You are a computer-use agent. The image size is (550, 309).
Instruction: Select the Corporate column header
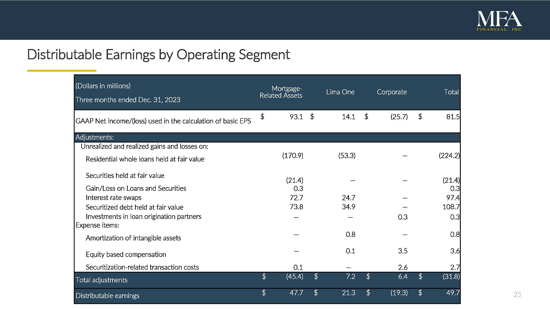[391, 92]
